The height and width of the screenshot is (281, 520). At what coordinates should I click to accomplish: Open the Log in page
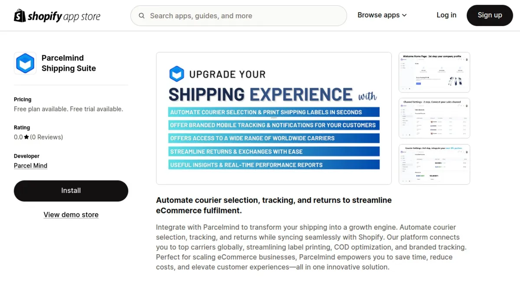(x=446, y=15)
